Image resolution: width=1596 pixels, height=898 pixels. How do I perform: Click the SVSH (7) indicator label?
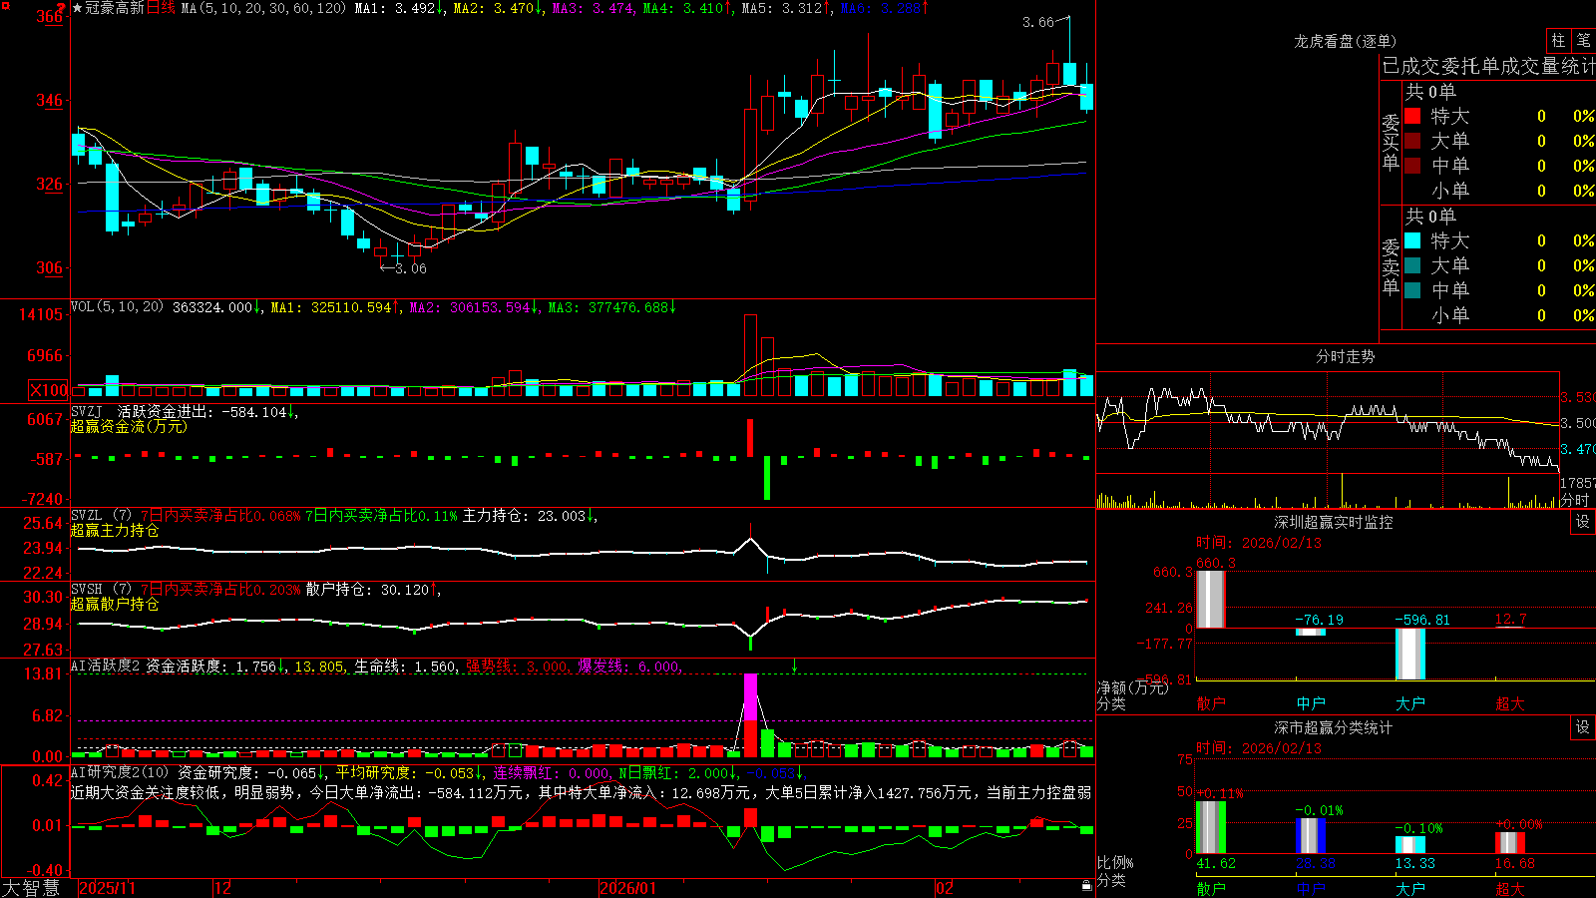(102, 590)
